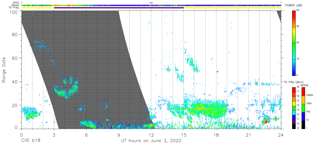This screenshot has height=146, width=316.
Task: Click the Range Gate axis title
Action: click(4, 70)
